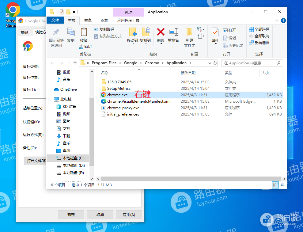Click the Properties checkmark icon
This screenshot has width=303, height=232.
pyautogui.click(x=215, y=32)
